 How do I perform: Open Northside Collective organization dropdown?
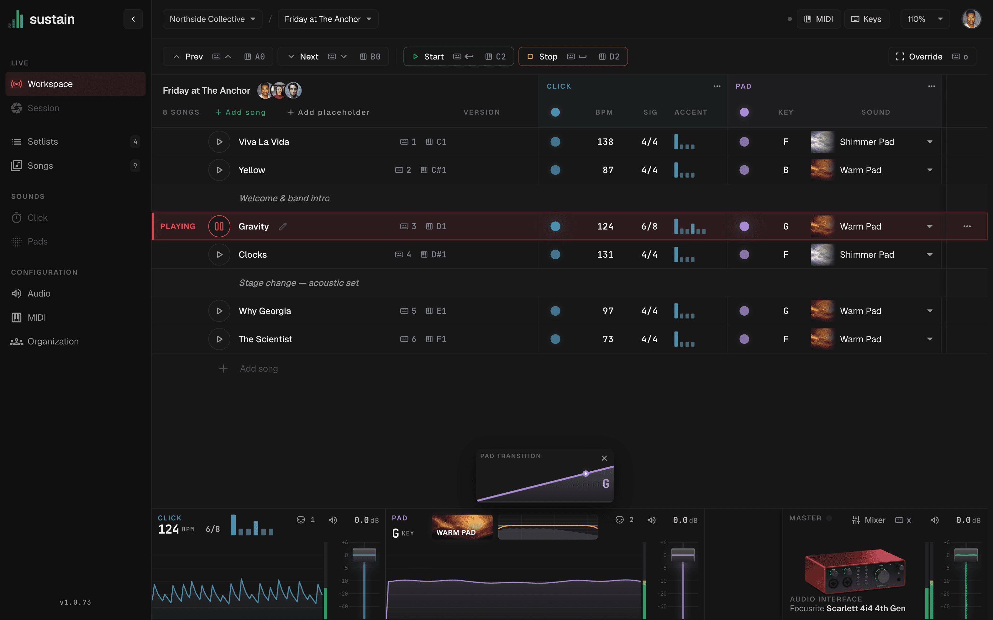pyautogui.click(x=212, y=19)
